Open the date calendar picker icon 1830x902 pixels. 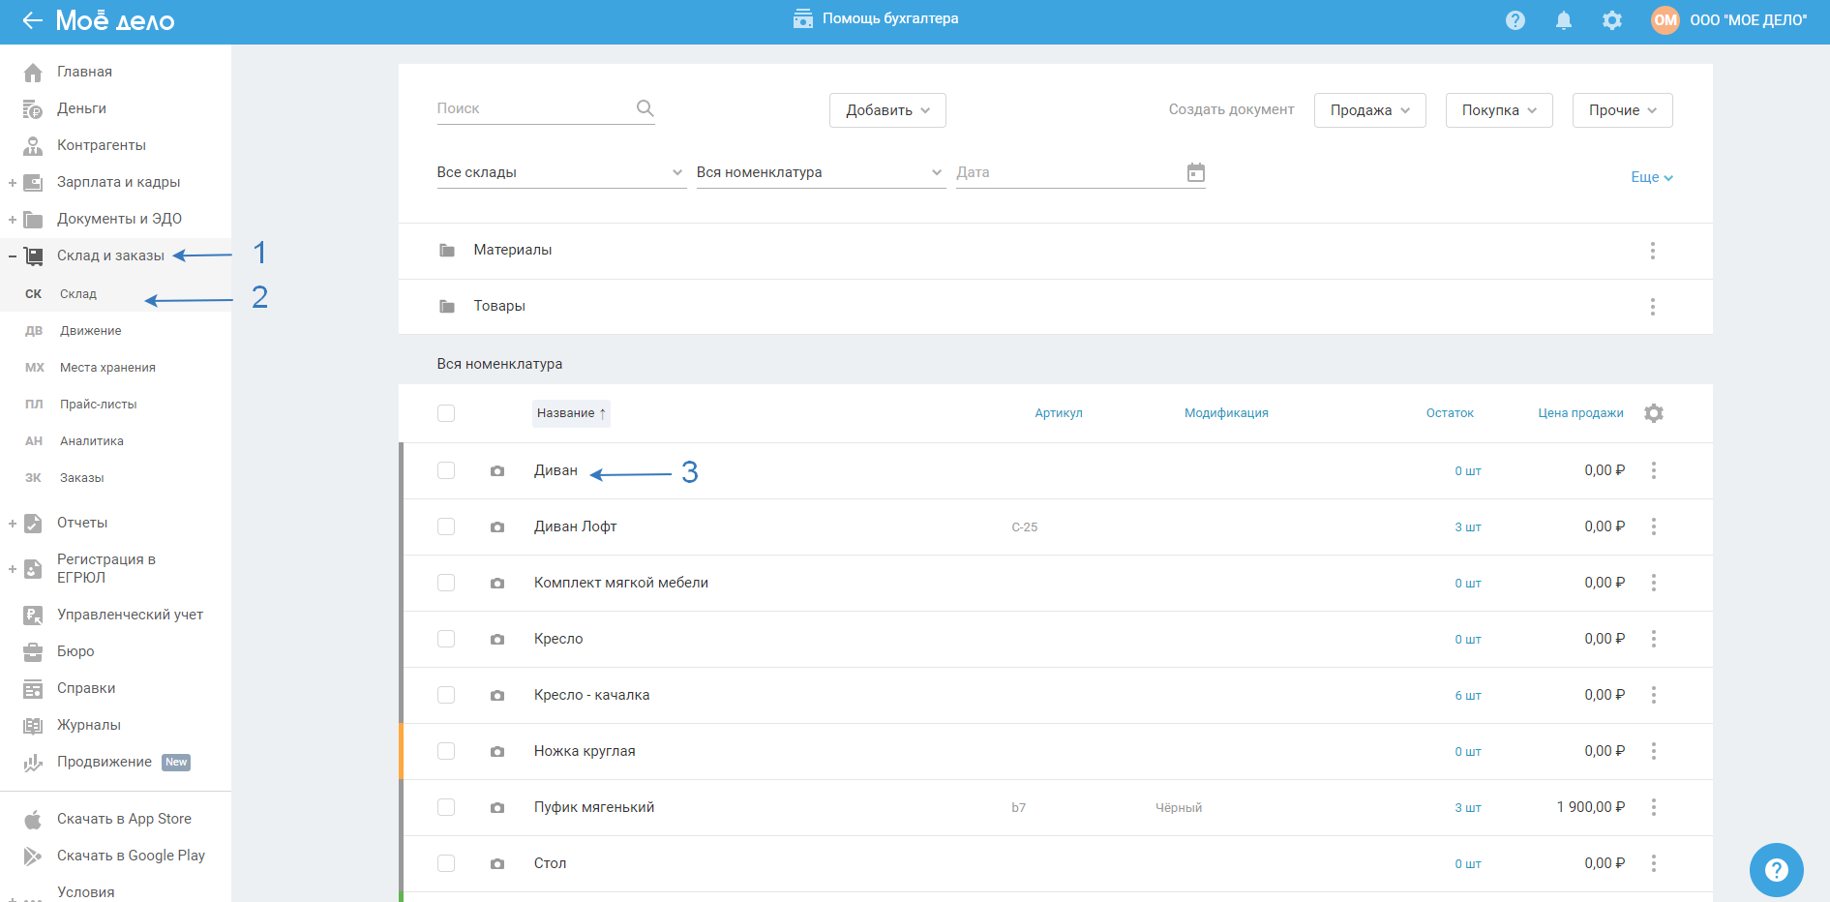1195,172
